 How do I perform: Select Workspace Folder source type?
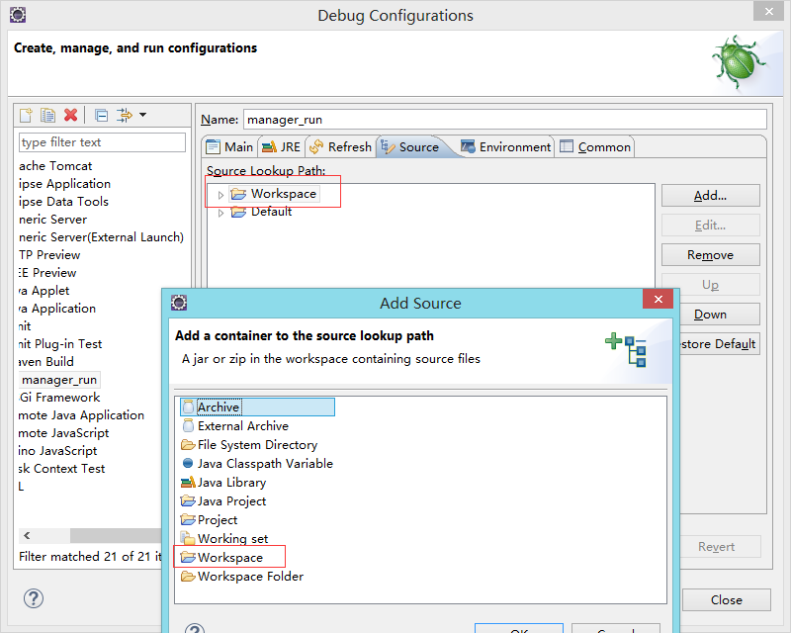(x=242, y=576)
